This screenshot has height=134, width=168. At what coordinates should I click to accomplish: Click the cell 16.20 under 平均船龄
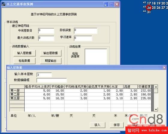[x=58, y=98]
